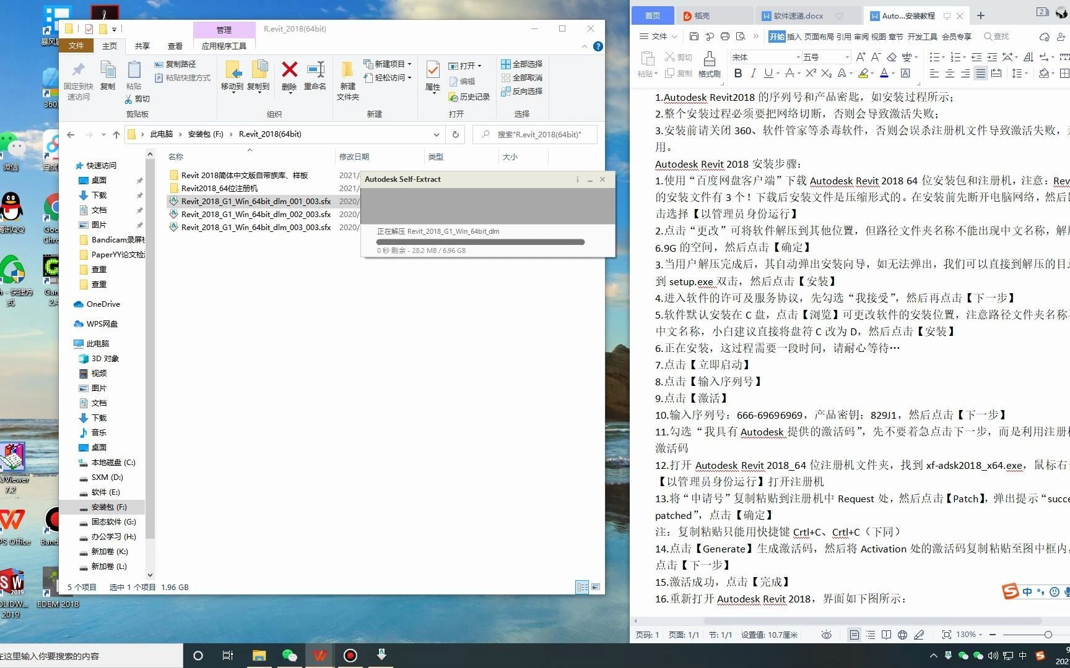Click the WPS highlight color swatch

(x=863, y=74)
